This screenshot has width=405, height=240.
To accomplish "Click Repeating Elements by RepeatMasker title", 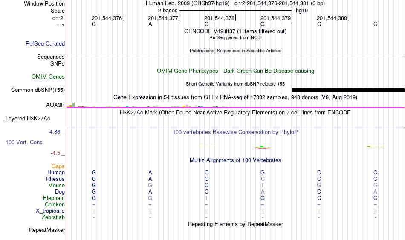I will (x=236, y=224).
